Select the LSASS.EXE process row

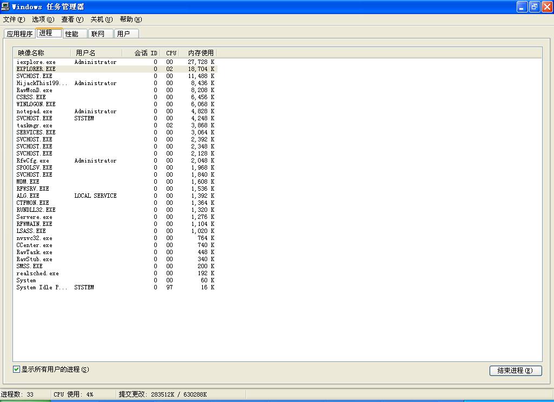(x=116, y=231)
